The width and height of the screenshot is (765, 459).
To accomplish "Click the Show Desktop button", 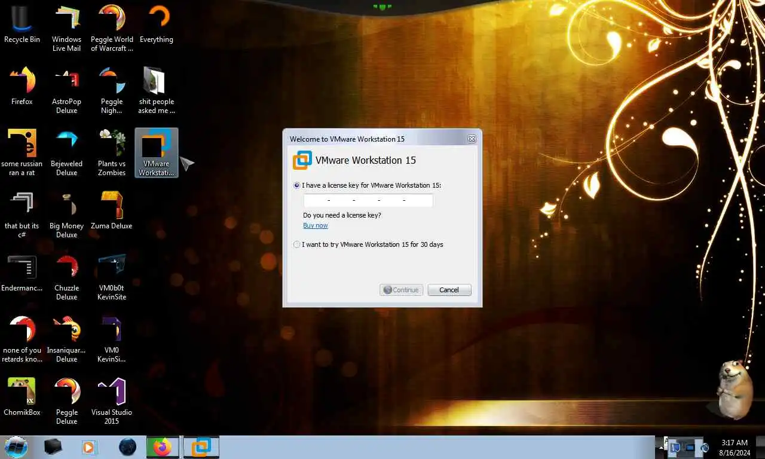I will tap(760, 447).
